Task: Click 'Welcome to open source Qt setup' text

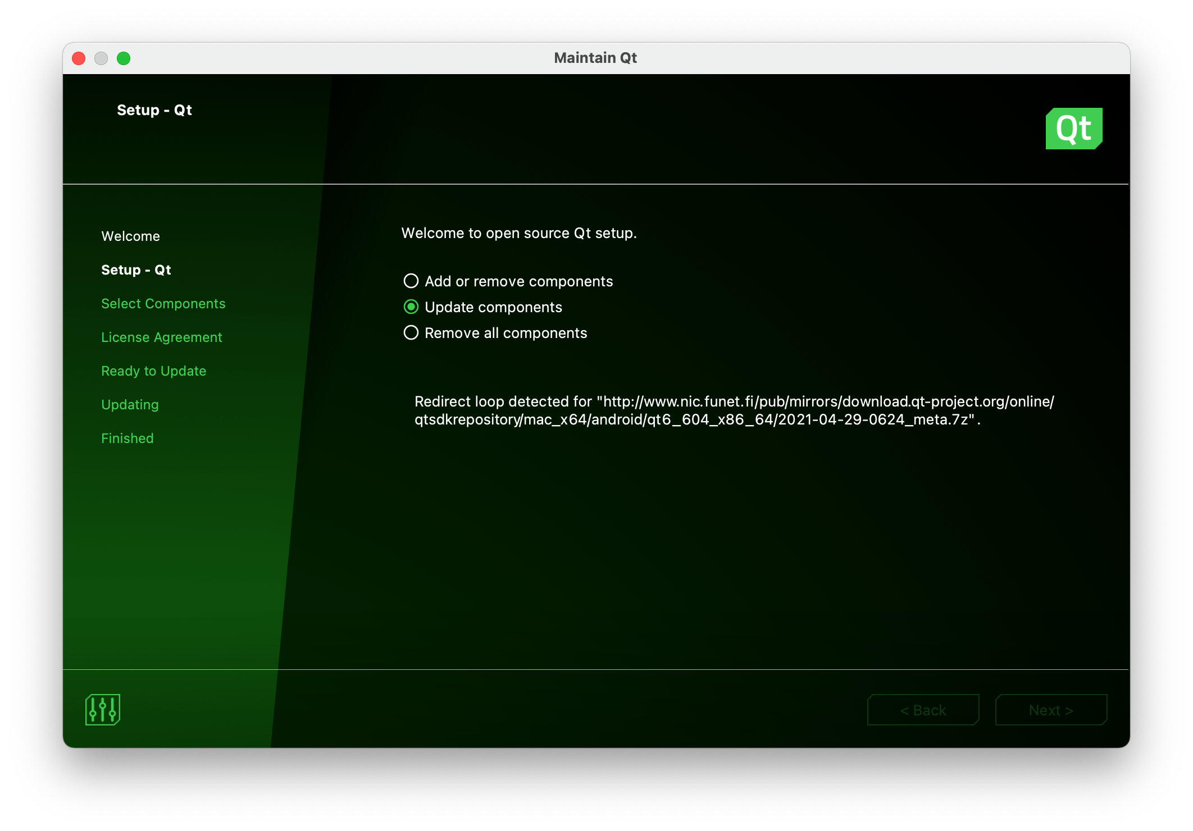Action: [519, 233]
